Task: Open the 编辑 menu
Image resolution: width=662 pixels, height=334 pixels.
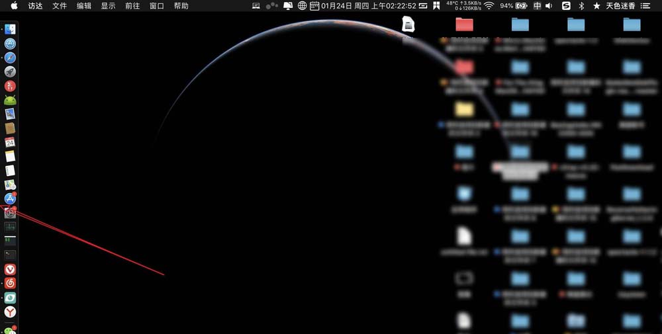Action: 84,6
